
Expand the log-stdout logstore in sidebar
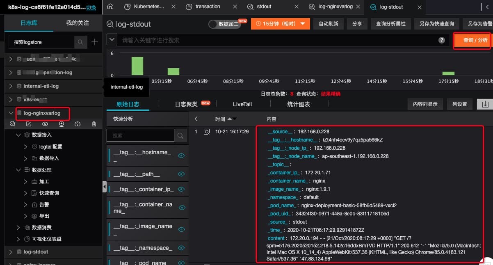click(11, 252)
